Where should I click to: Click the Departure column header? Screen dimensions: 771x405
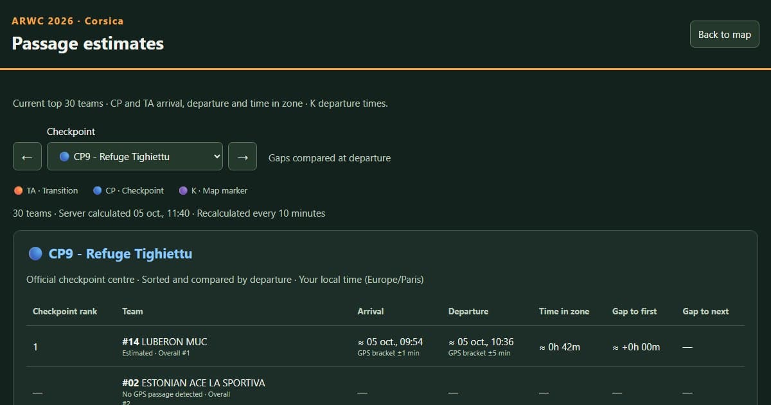tap(468, 311)
